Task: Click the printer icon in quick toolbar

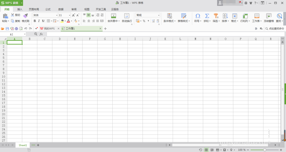Action: click(16, 29)
